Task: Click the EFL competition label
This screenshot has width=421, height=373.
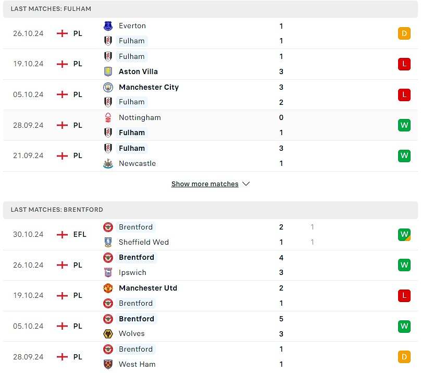Action: 80,235
